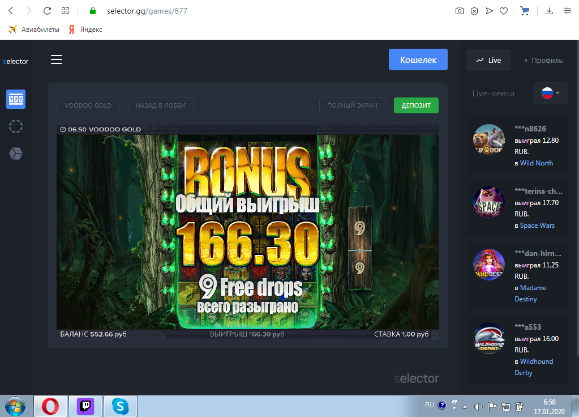Image resolution: width=579 pixels, height=417 pixels.
Task: Switch to the Профиль tab
Action: pyautogui.click(x=543, y=60)
